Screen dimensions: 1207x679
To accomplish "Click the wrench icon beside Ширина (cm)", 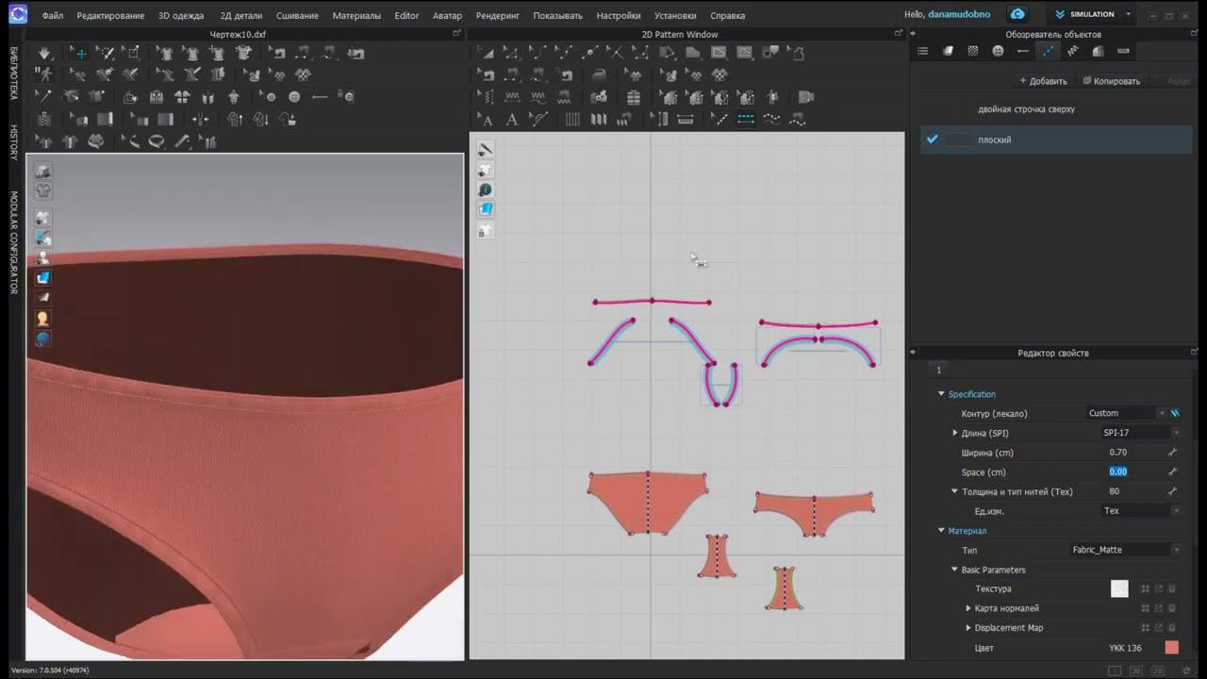I will 1172,453.
